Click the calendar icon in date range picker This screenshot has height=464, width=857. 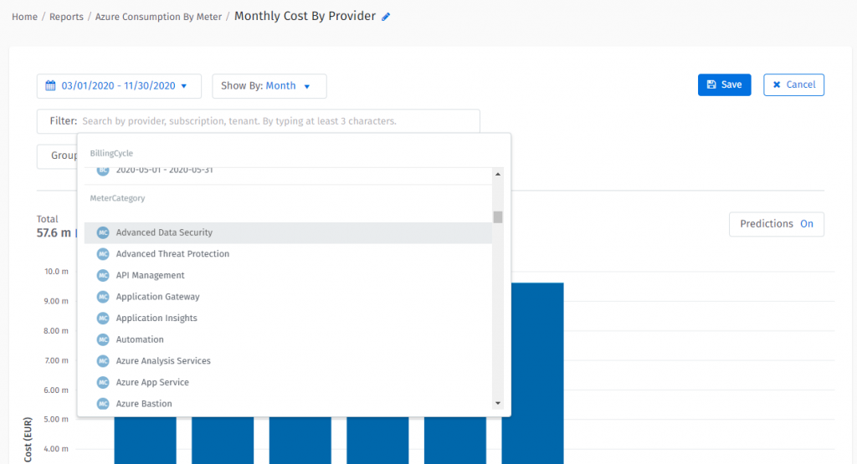click(x=50, y=86)
